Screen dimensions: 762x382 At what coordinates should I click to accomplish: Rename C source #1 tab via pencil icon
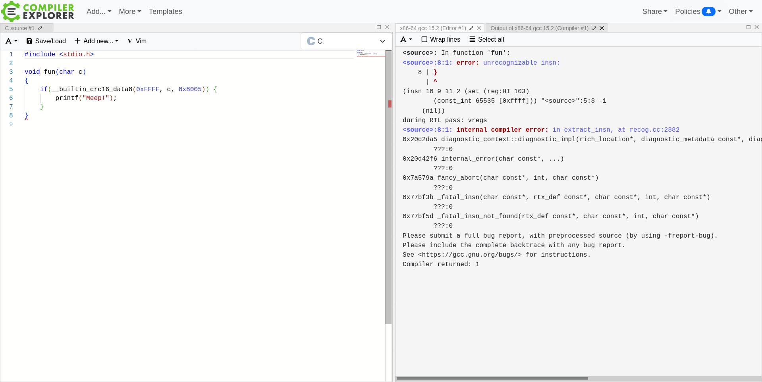[x=40, y=28]
